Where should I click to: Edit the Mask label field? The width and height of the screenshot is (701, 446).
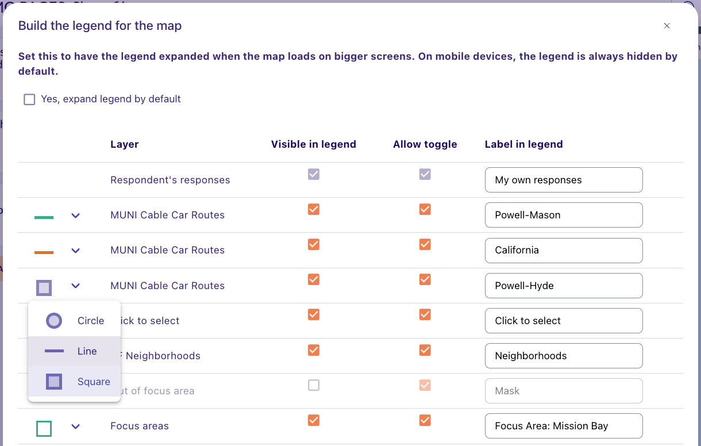(x=564, y=391)
